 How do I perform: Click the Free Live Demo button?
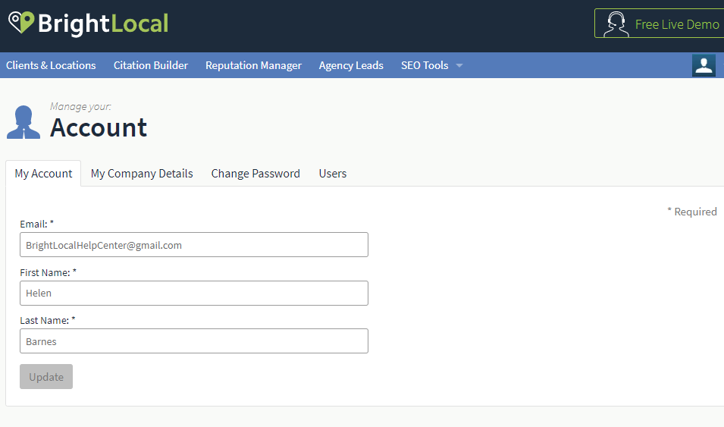point(659,23)
